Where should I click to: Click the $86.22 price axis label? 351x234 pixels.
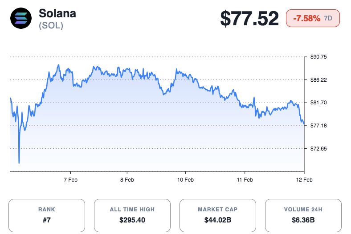click(x=318, y=80)
